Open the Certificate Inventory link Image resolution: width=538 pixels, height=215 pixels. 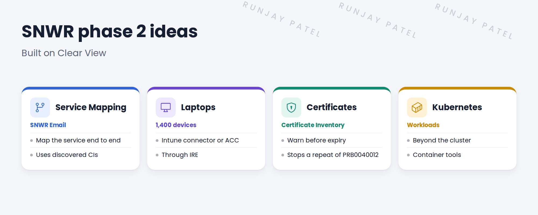tap(313, 125)
